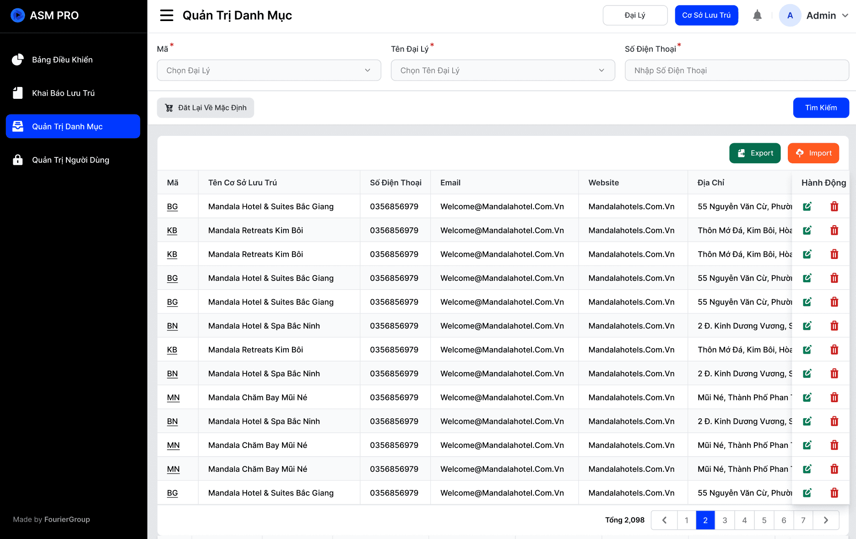This screenshot has height=539, width=856.
Task: Edit the last Mandala Hotel & Spa Bắc Ninh row
Action: (807, 421)
